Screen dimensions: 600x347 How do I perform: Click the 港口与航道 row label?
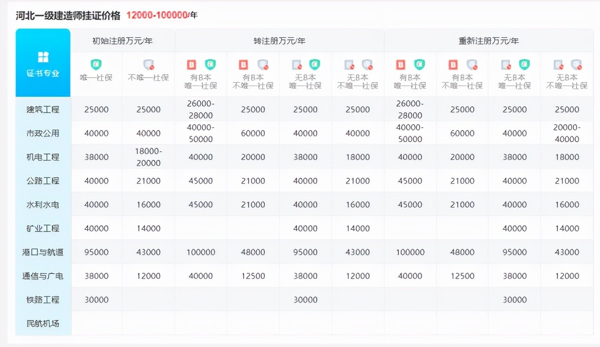43,252
